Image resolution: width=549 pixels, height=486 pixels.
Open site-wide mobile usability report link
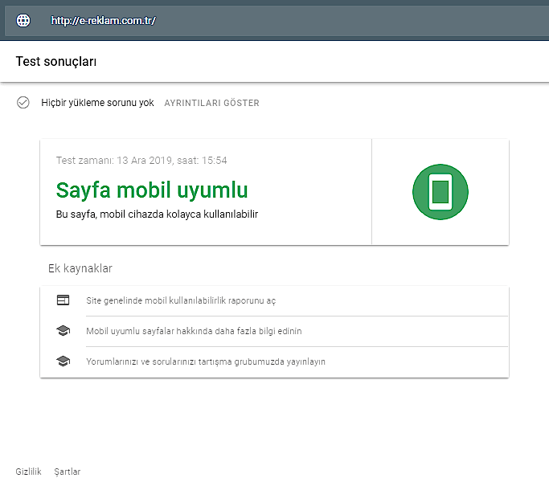click(181, 300)
